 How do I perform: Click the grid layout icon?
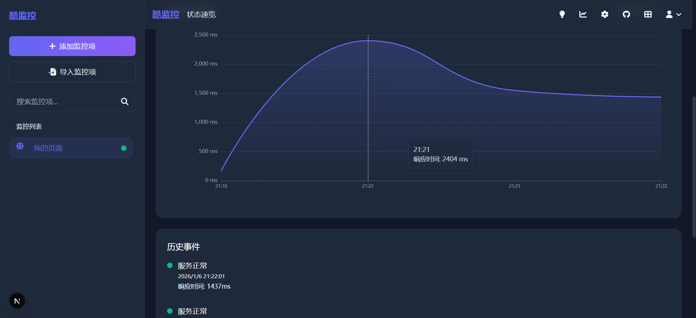(x=648, y=14)
